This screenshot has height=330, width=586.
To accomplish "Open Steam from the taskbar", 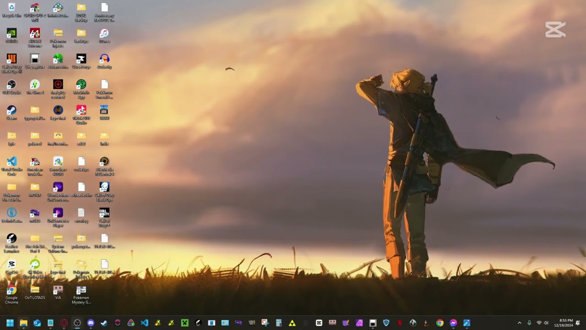I will pos(104,323).
